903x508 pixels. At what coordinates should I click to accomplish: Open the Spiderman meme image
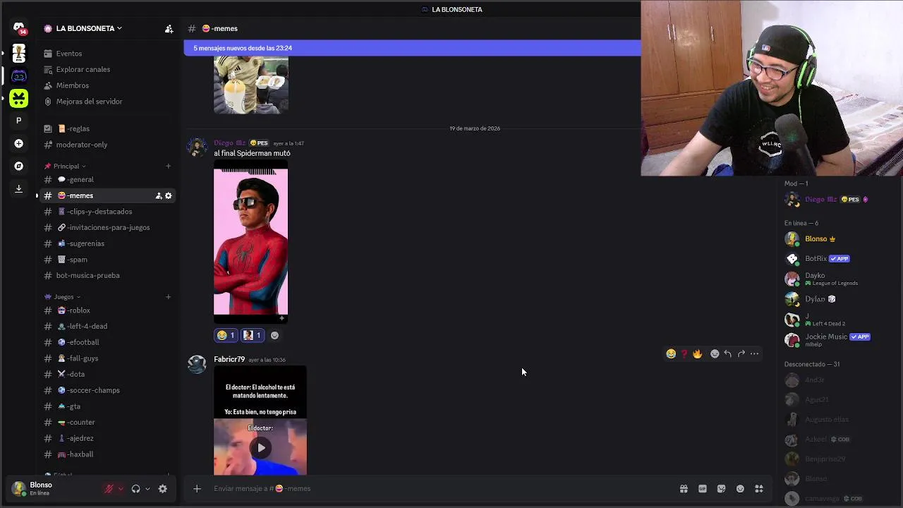point(250,241)
